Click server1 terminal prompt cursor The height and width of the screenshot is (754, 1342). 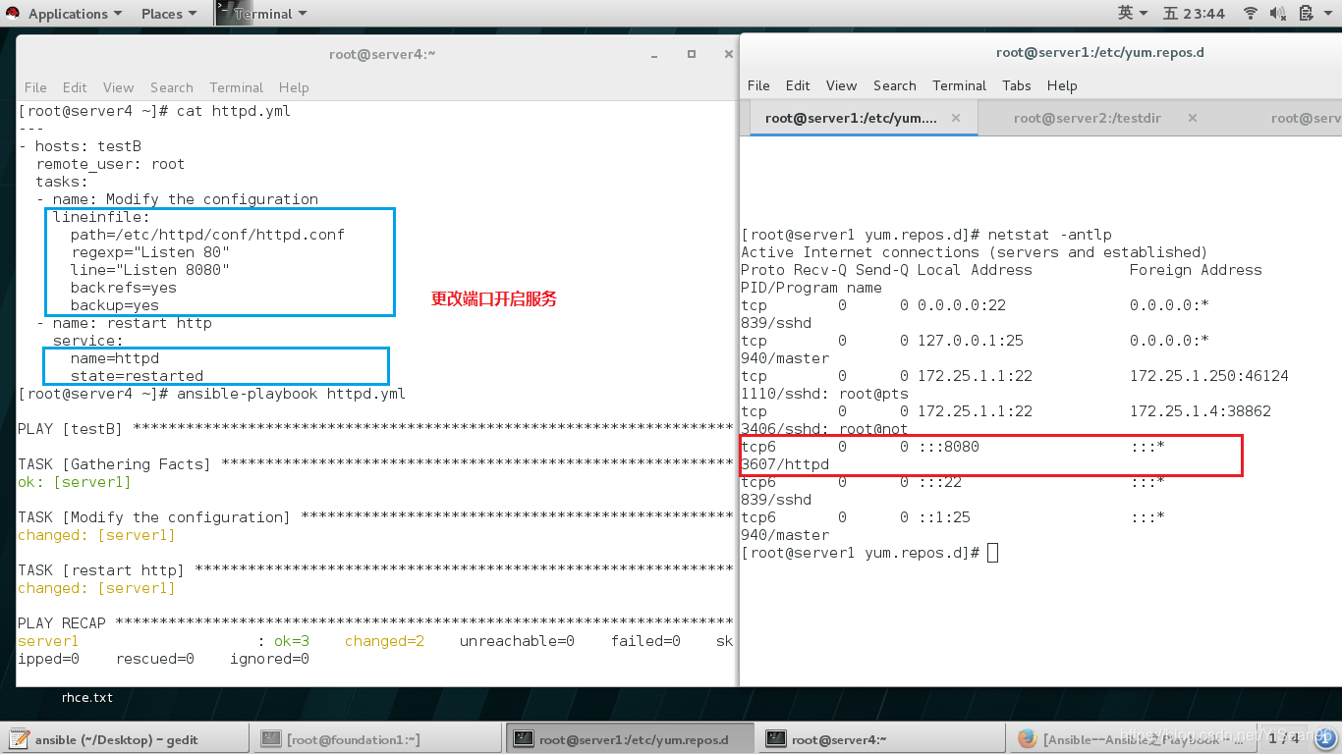(x=992, y=553)
